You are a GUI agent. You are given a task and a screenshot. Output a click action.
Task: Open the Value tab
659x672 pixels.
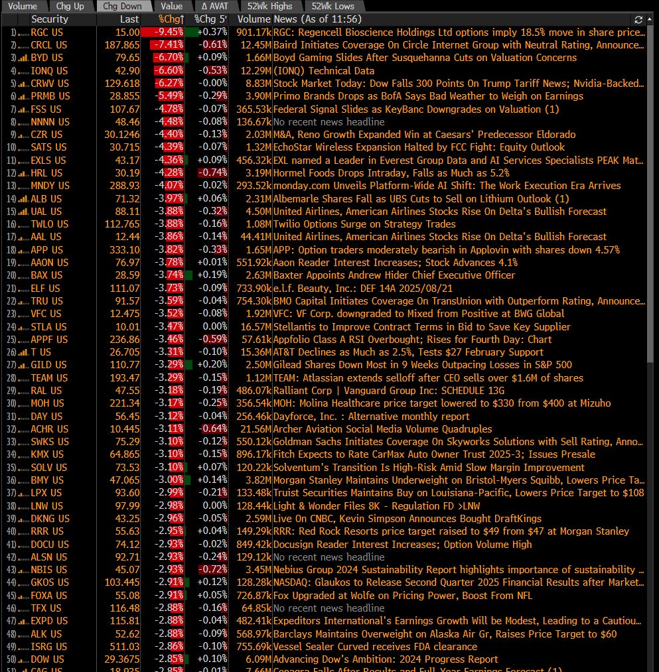click(171, 6)
